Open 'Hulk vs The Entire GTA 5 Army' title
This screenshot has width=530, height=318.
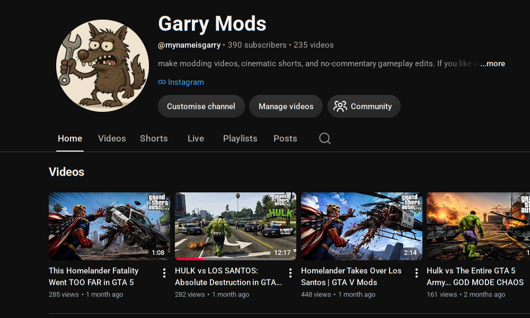click(475, 277)
